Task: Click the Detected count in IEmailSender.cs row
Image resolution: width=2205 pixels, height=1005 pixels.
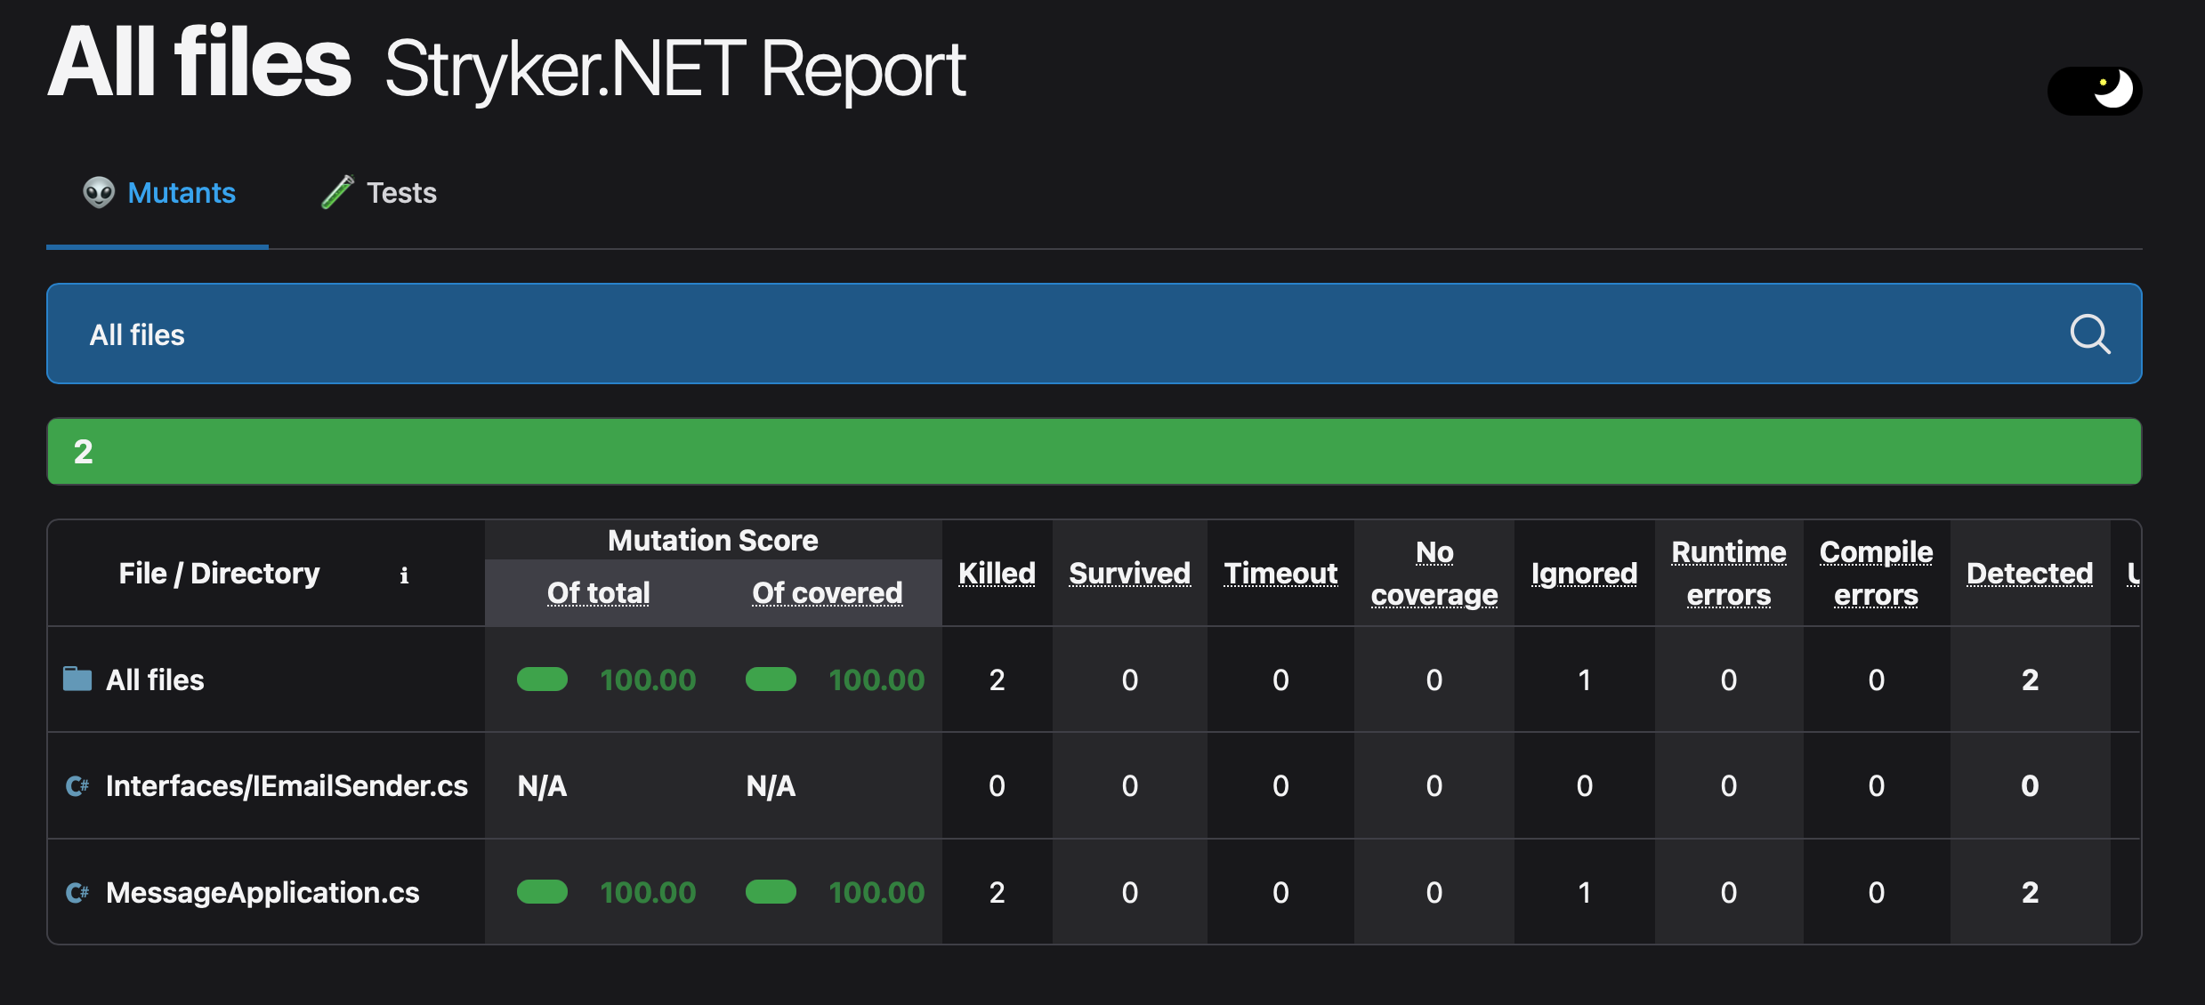Action: [2030, 786]
